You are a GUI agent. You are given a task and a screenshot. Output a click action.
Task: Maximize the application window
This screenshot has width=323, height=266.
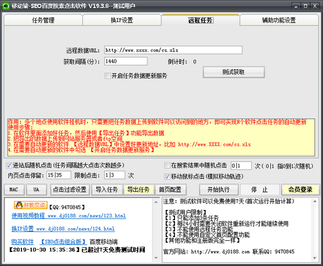point(305,6)
